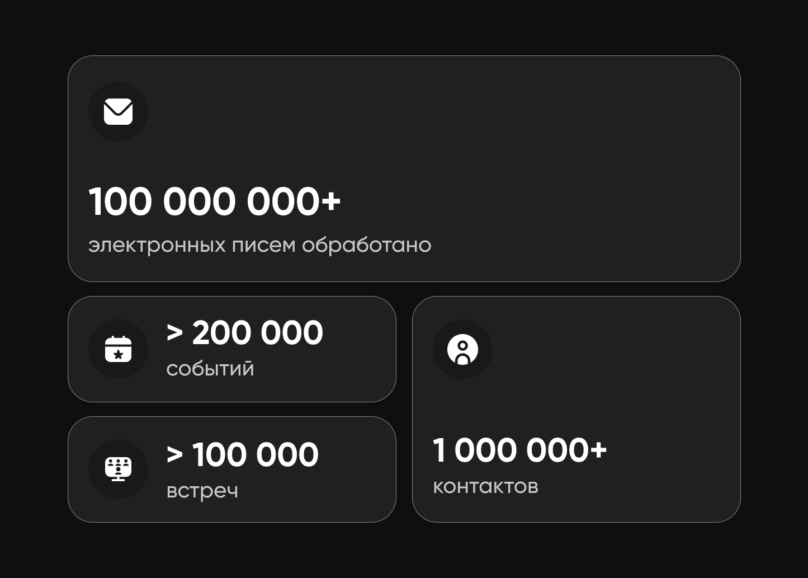
Task: Click the calendar star events icon
Action: (118, 349)
